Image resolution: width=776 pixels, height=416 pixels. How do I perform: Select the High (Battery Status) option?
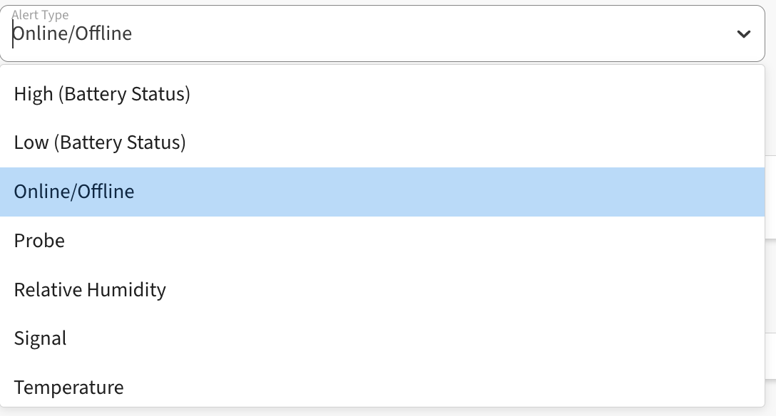click(102, 93)
